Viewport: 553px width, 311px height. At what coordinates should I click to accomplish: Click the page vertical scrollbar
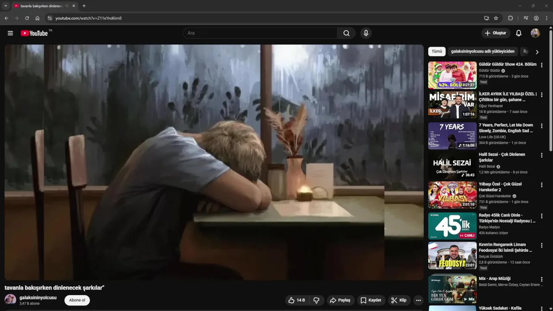pos(550,91)
